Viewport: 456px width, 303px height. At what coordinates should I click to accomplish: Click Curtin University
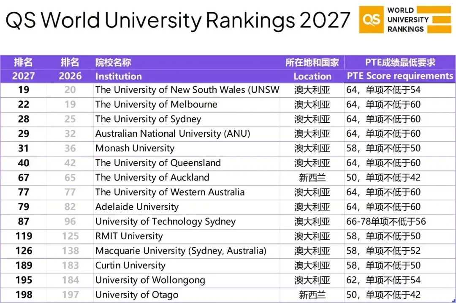[x=130, y=265]
